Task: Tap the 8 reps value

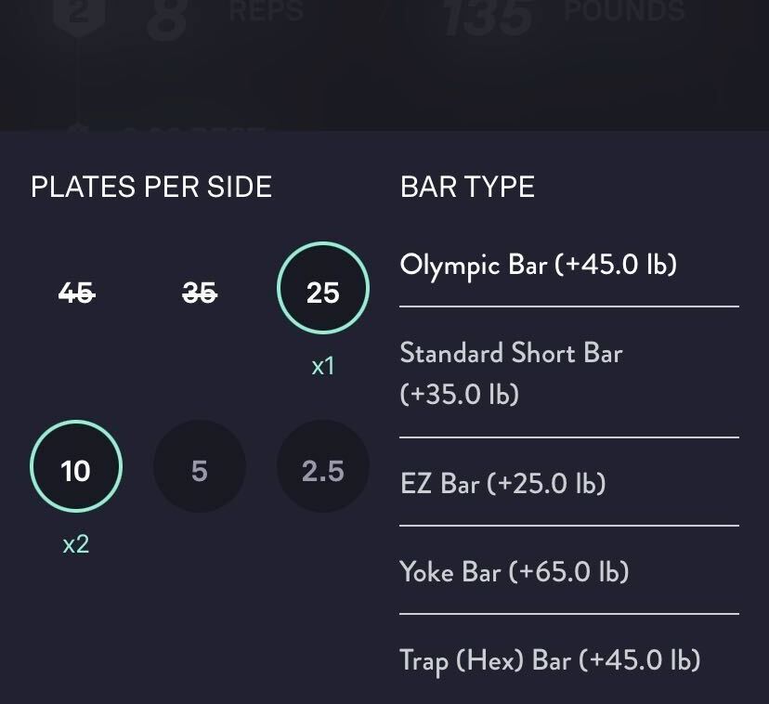Action: coord(168,19)
